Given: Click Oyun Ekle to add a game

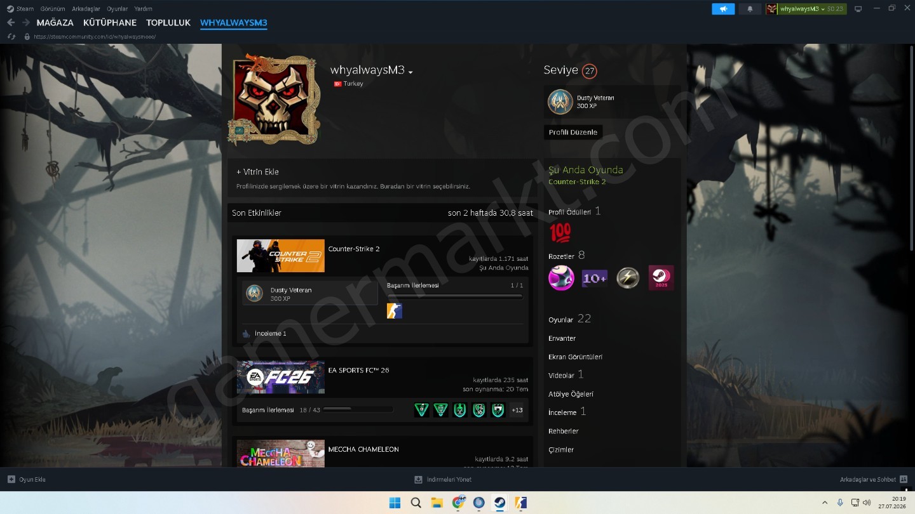Looking at the screenshot, I should point(27,480).
